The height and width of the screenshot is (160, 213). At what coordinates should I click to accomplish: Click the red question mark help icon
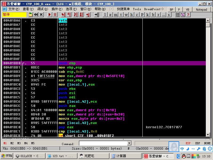tap(188, 15)
